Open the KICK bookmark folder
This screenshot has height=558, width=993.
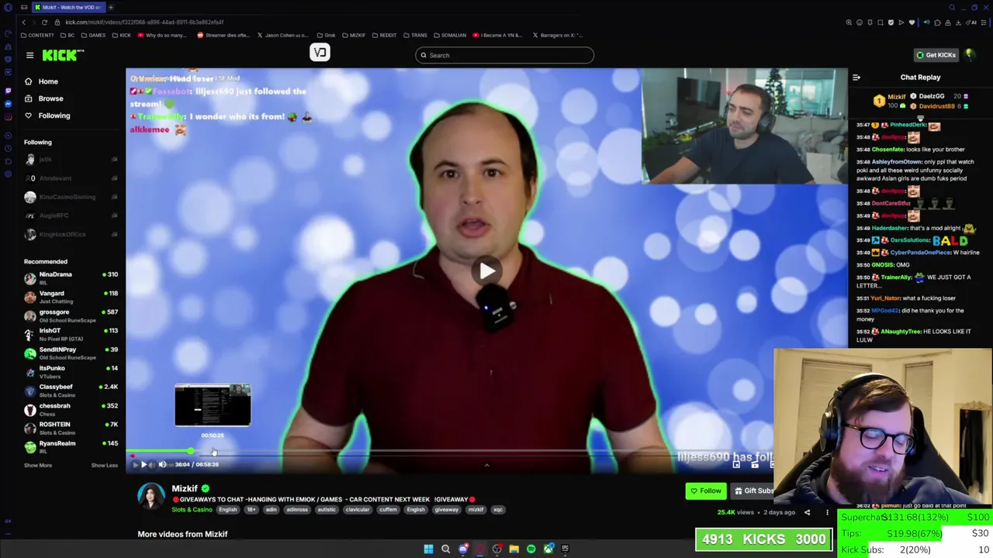[122, 35]
